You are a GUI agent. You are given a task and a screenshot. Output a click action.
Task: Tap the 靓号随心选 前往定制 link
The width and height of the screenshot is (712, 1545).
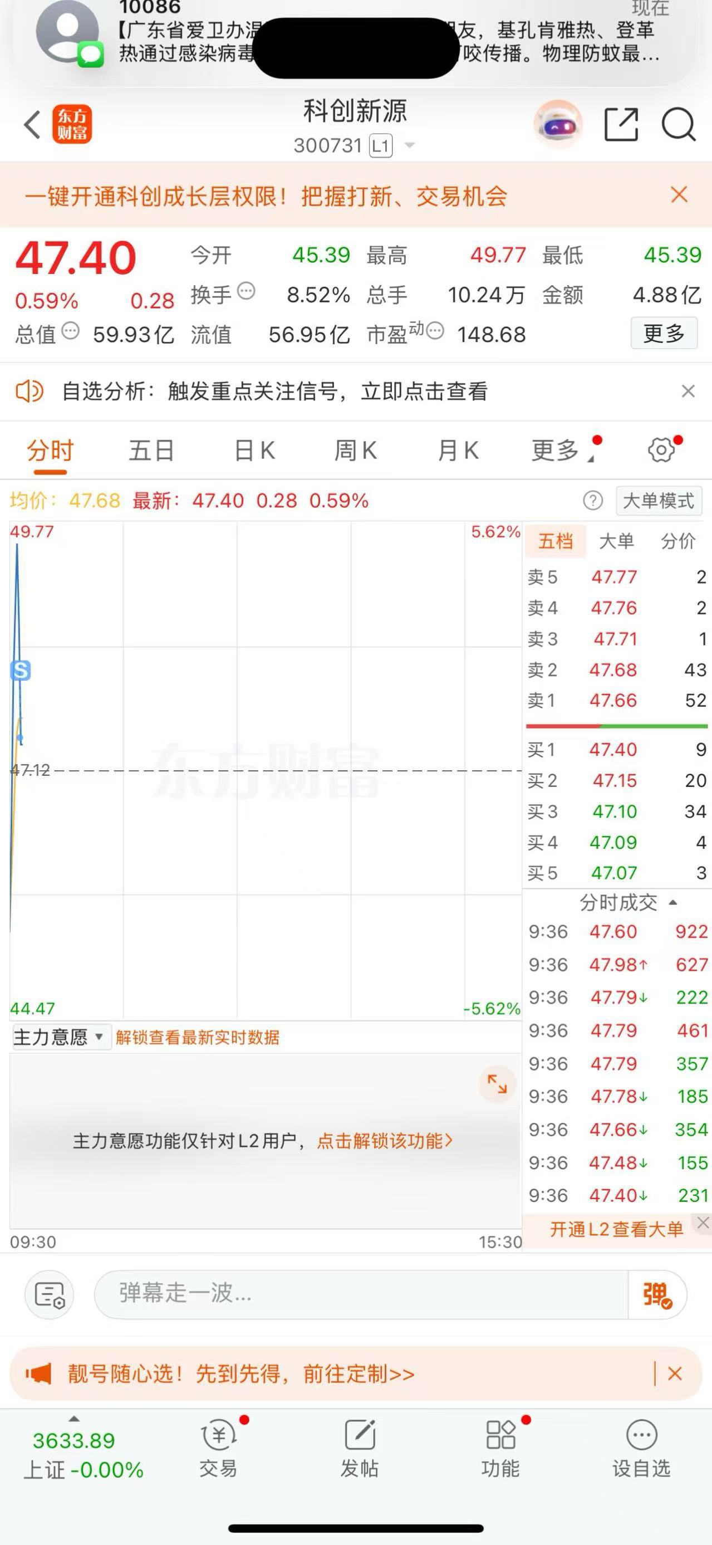(x=241, y=1373)
